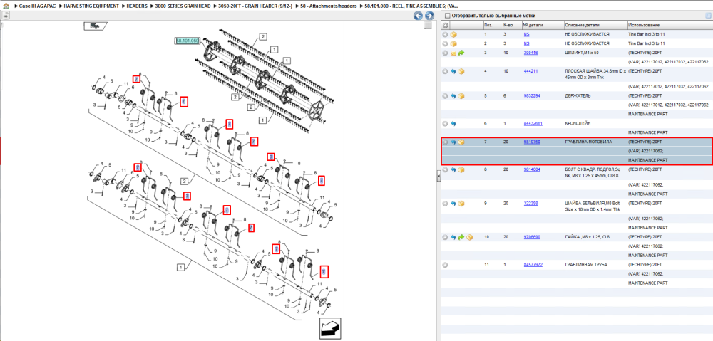Open part number link 322358
Screen dimensions: 713x341
click(x=530, y=204)
